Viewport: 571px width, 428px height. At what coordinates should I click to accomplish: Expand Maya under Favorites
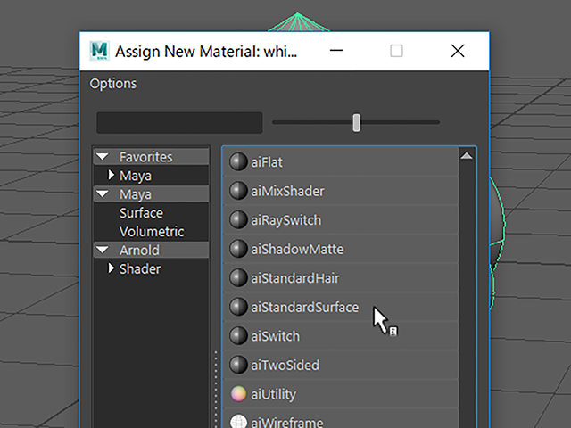click(x=111, y=175)
